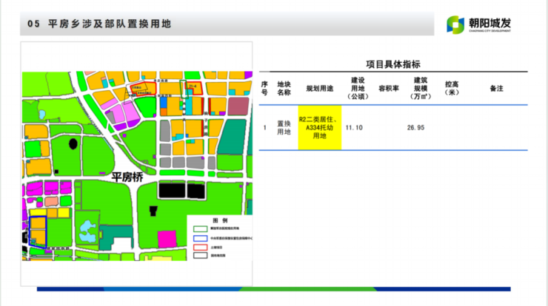
Task: Click the Chaoyang City Development logo icon
Action: pyautogui.click(x=455, y=24)
